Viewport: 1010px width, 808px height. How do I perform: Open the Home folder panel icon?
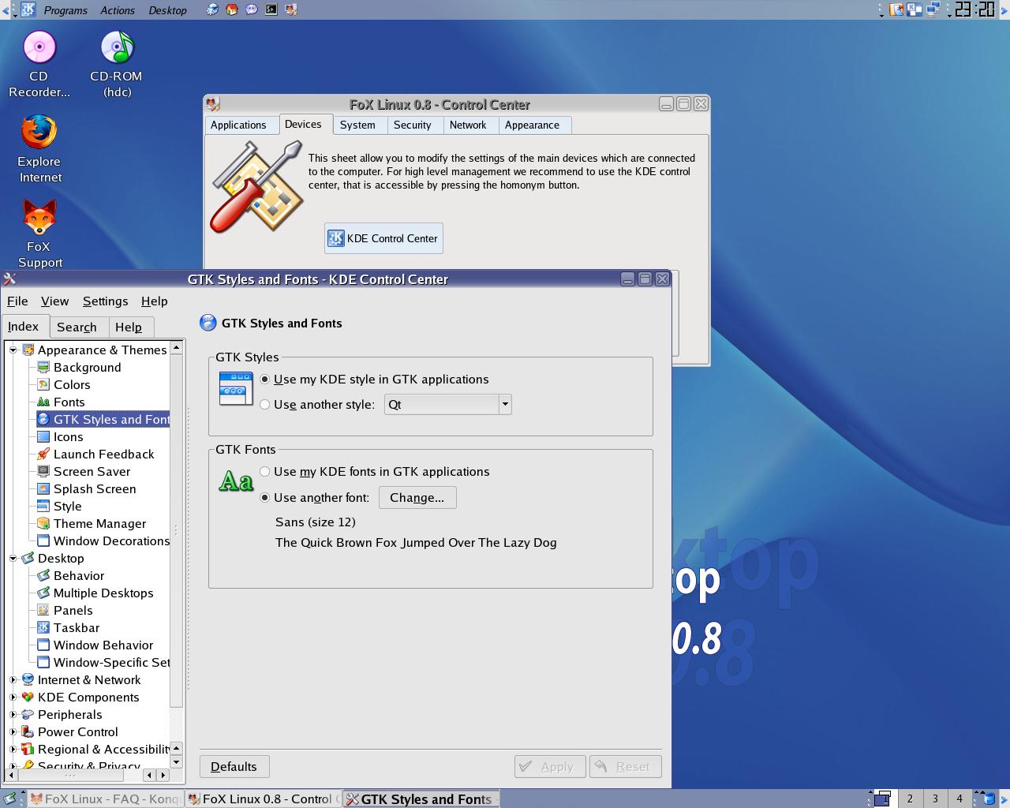click(232, 9)
